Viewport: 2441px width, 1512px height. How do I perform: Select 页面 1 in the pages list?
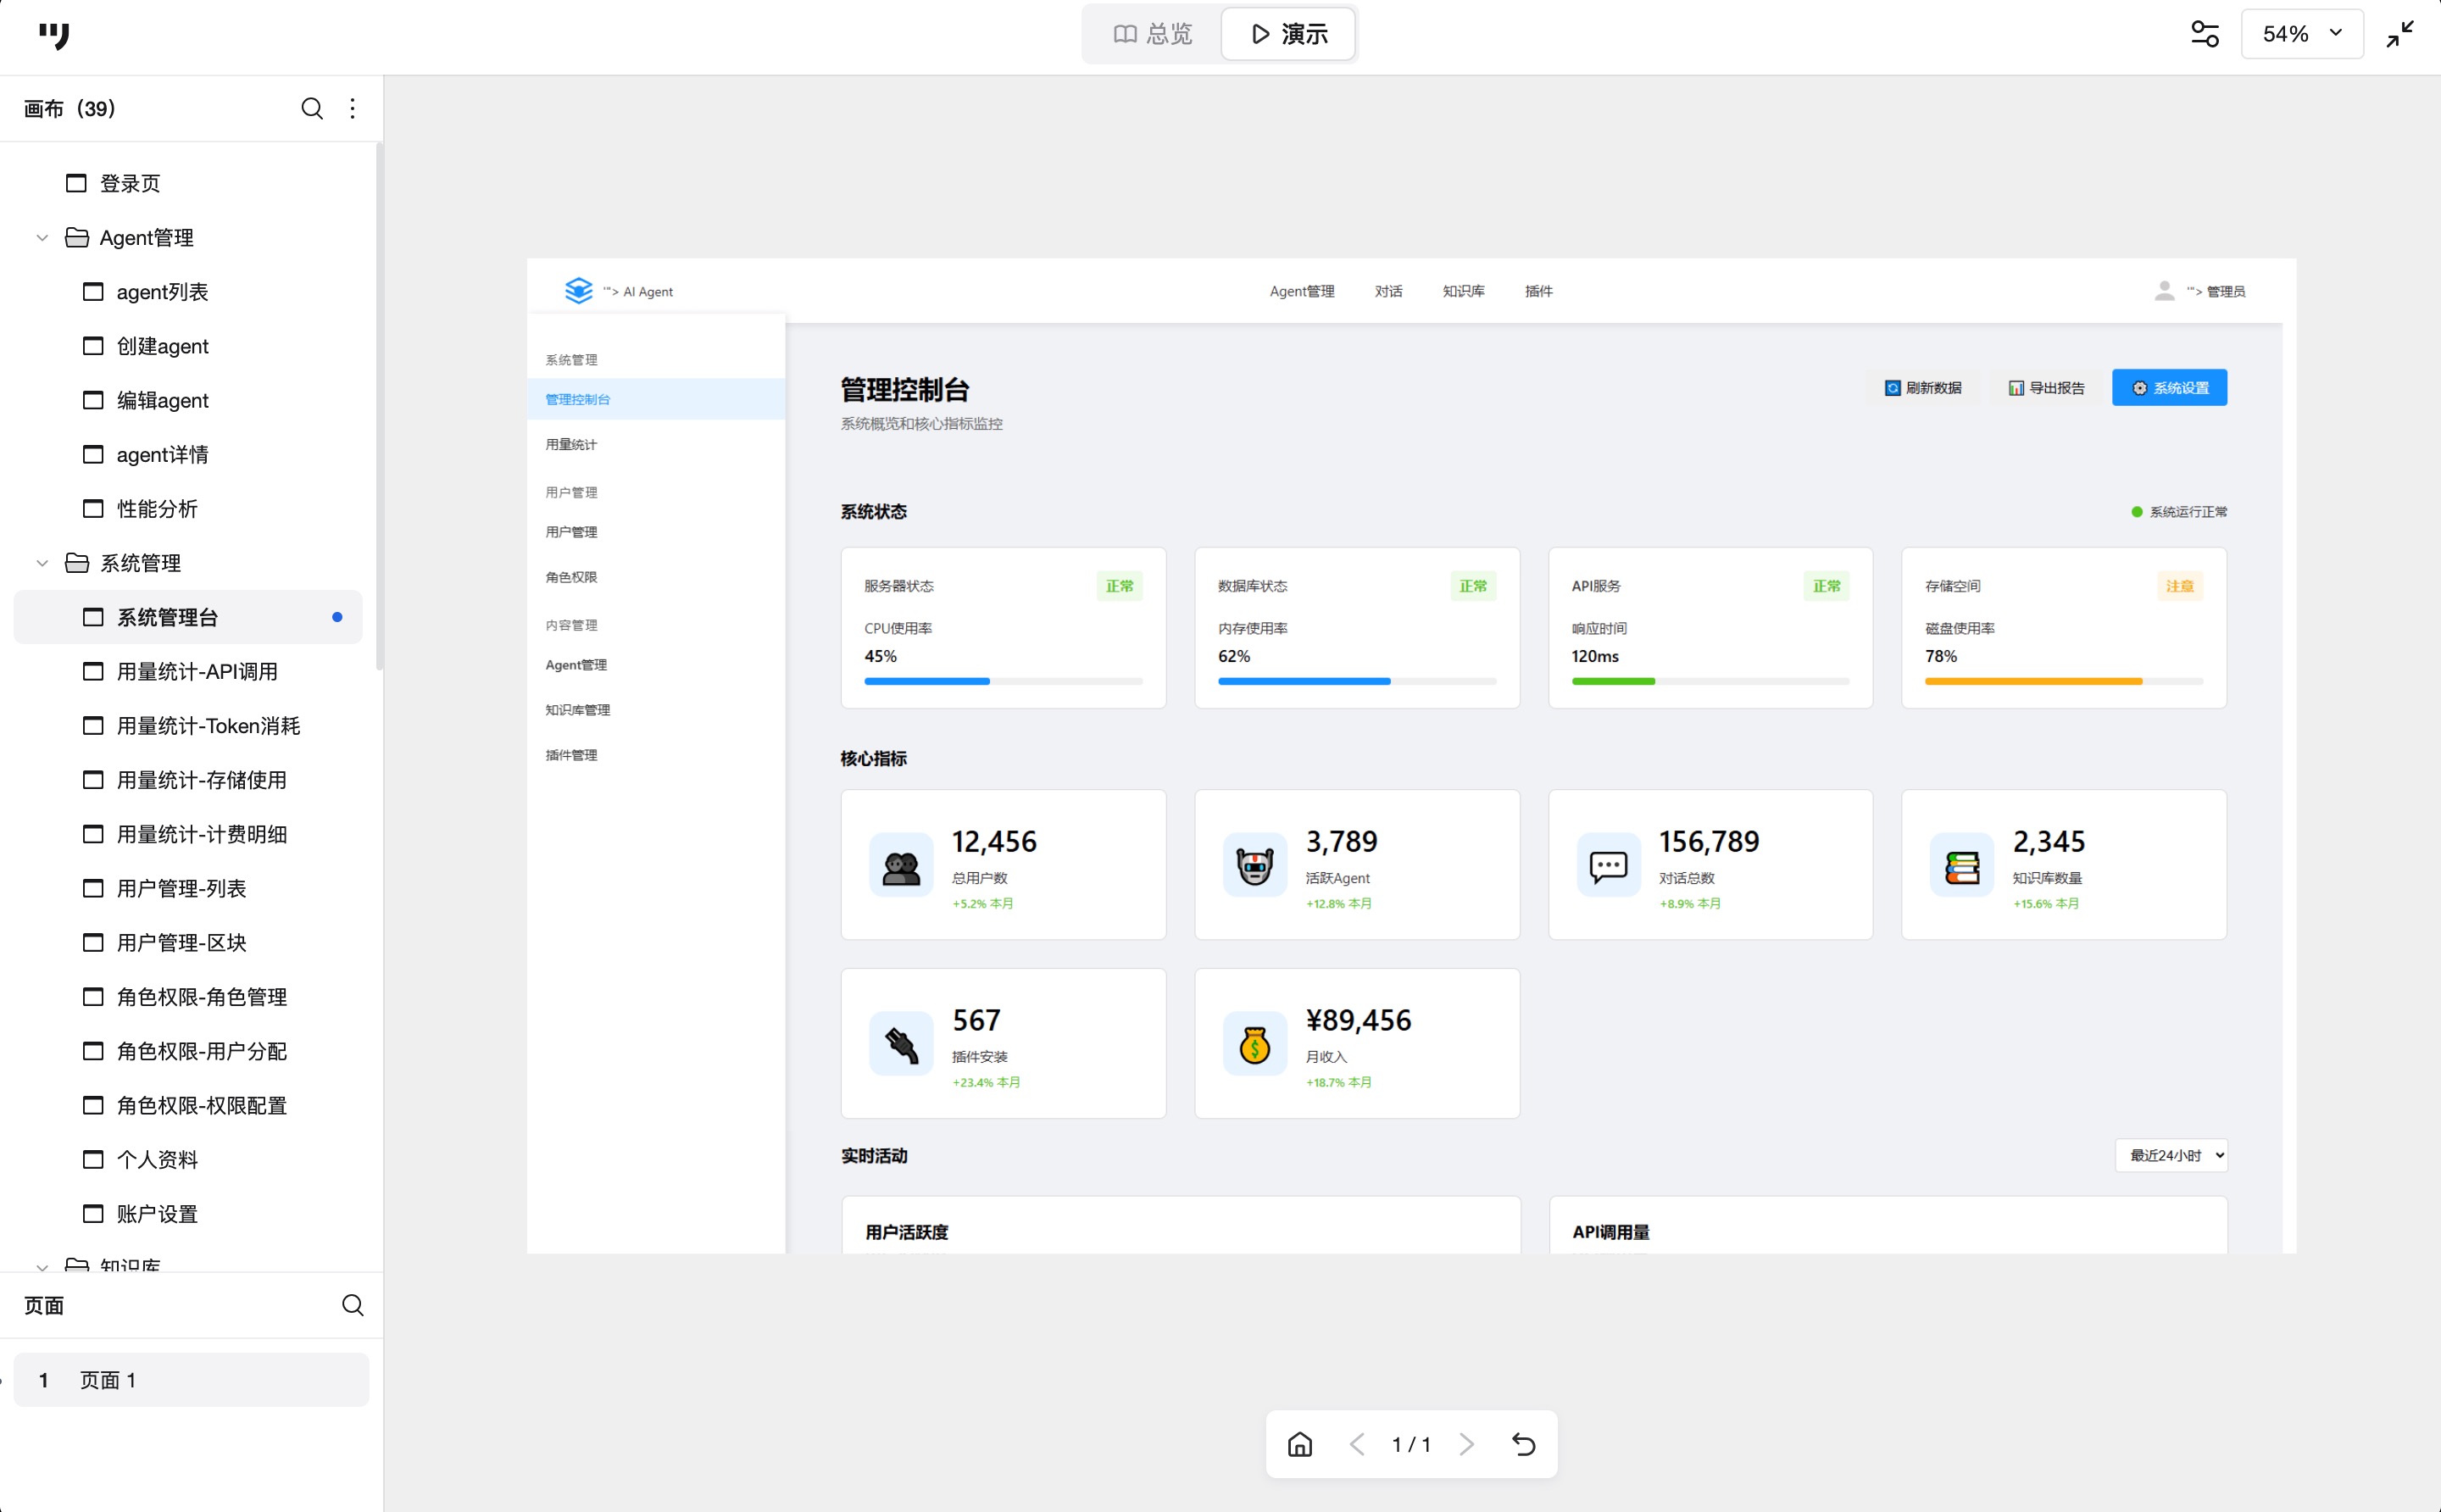(191, 1380)
